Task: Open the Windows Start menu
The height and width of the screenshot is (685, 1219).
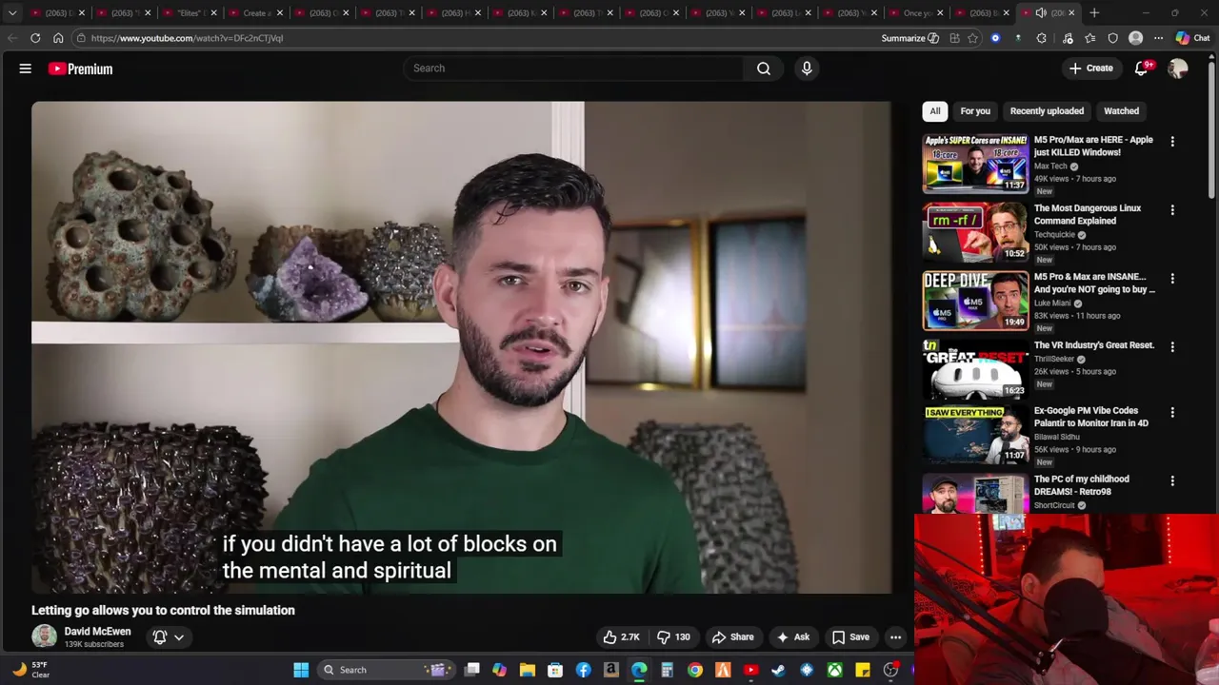Action: (x=301, y=670)
